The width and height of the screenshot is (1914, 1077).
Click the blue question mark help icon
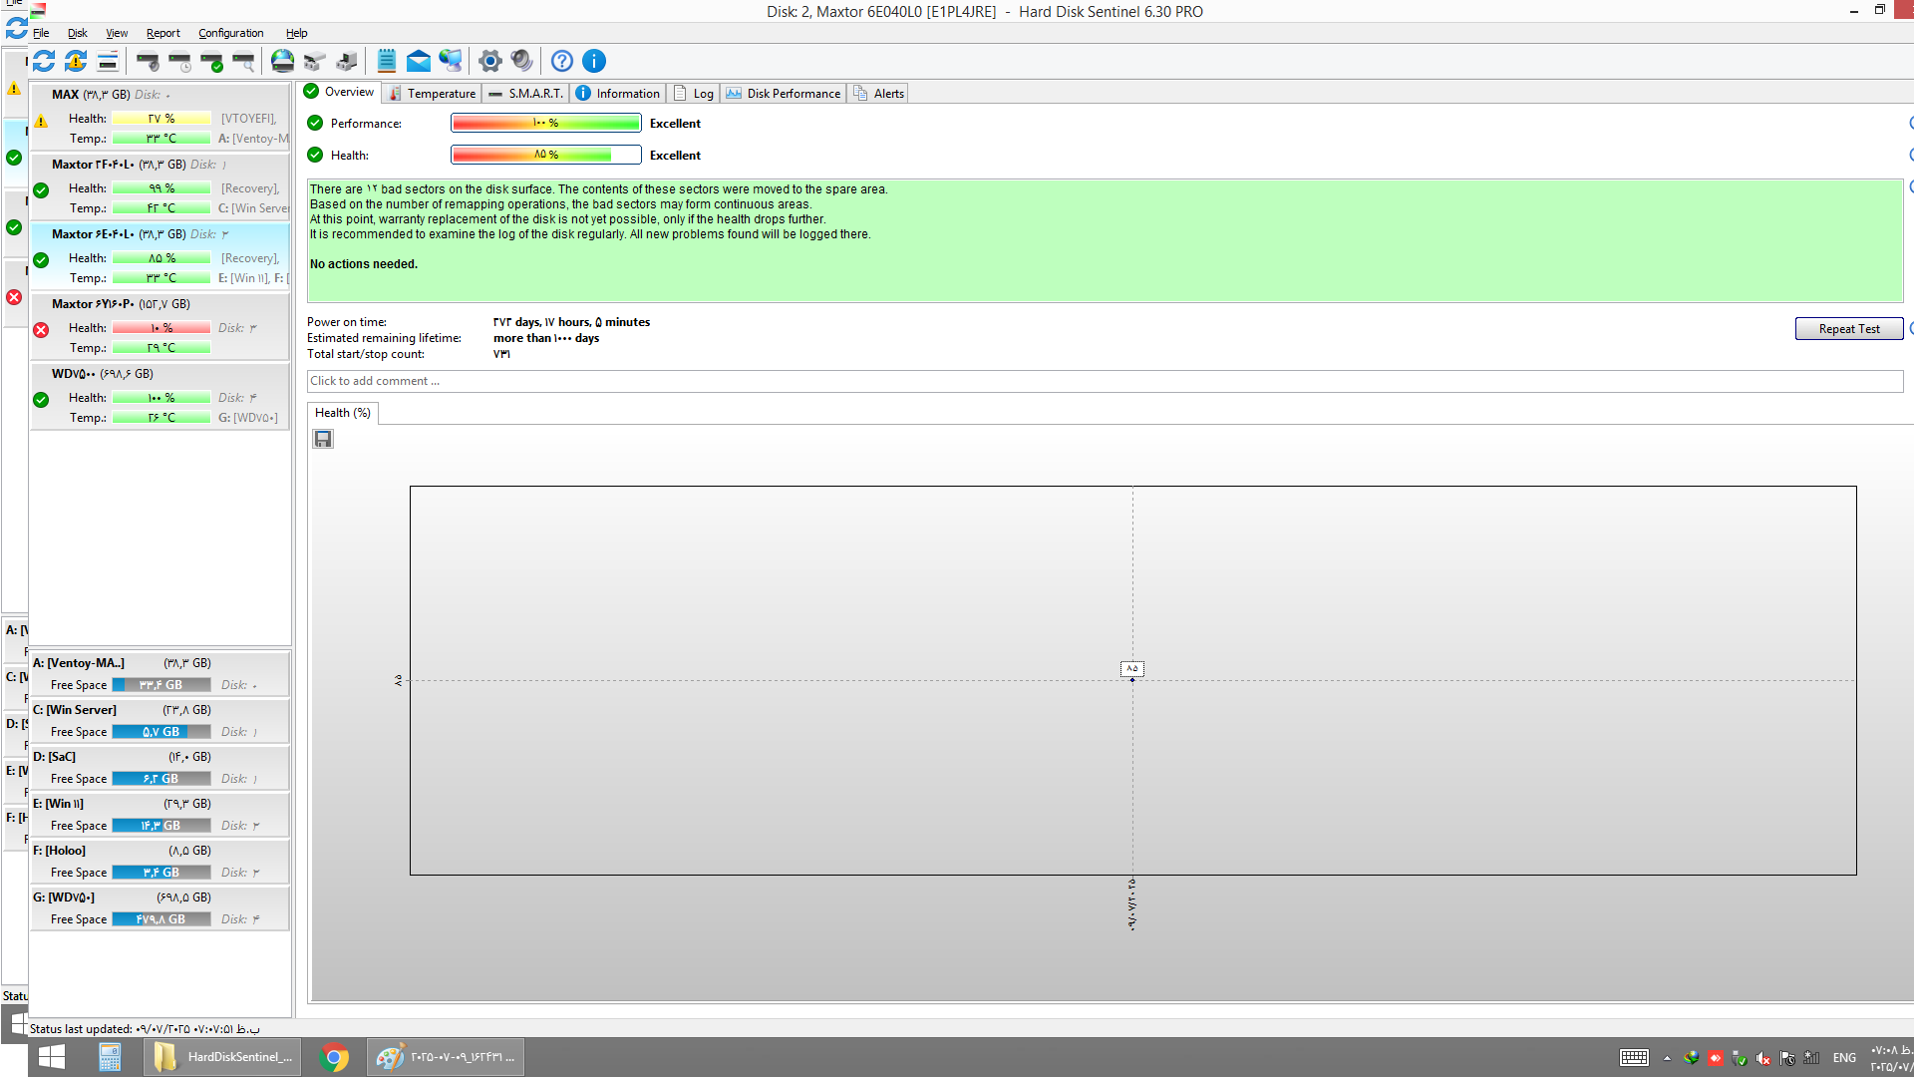[x=562, y=61]
